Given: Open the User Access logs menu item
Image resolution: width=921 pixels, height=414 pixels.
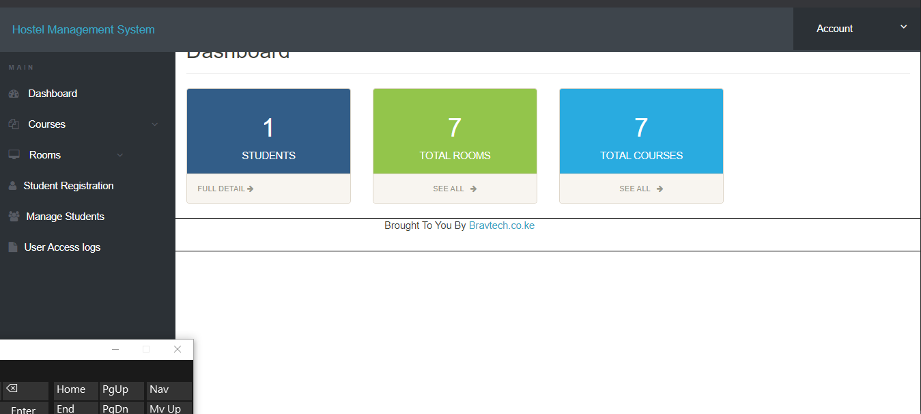Looking at the screenshot, I should click(62, 247).
